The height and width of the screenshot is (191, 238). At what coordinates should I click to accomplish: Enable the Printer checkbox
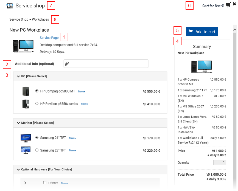(45, 183)
